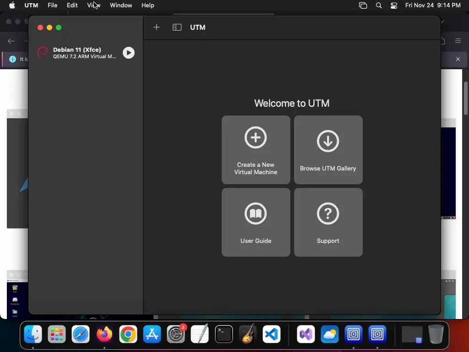Launch Firefox from the Dock
Image resolution: width=469 pixels, height=352 pixels.
point(104,334)
